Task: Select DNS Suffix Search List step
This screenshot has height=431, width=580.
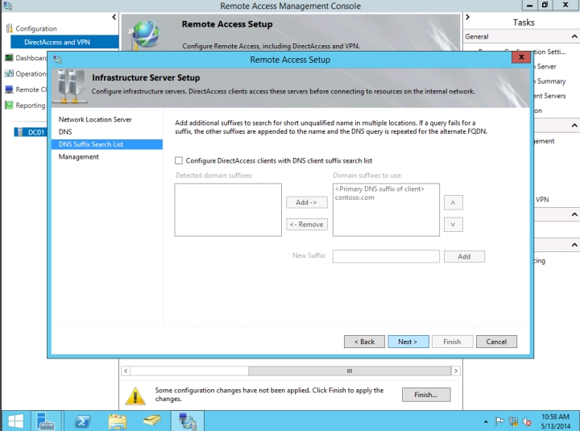Action: [x=107, y=144]
